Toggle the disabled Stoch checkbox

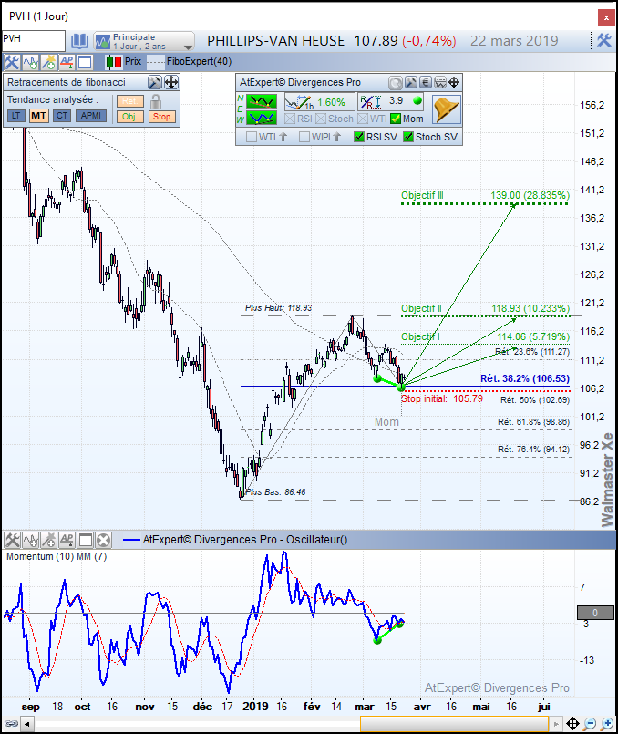[321, 119]
